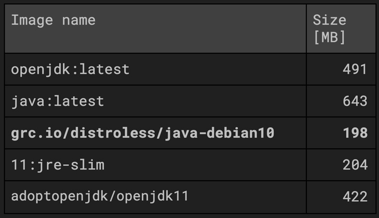Select the openjdk:latest image name cell
The height and width of the screenshot is (218, 379).
tap(70, 69)
